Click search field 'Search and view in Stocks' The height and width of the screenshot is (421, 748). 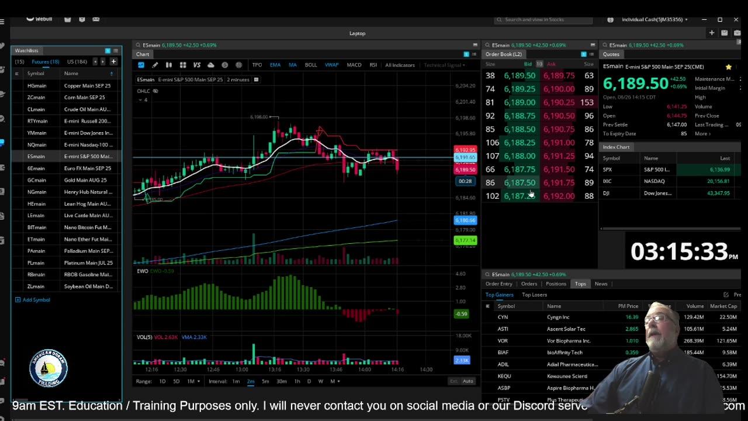coord(543,20)
